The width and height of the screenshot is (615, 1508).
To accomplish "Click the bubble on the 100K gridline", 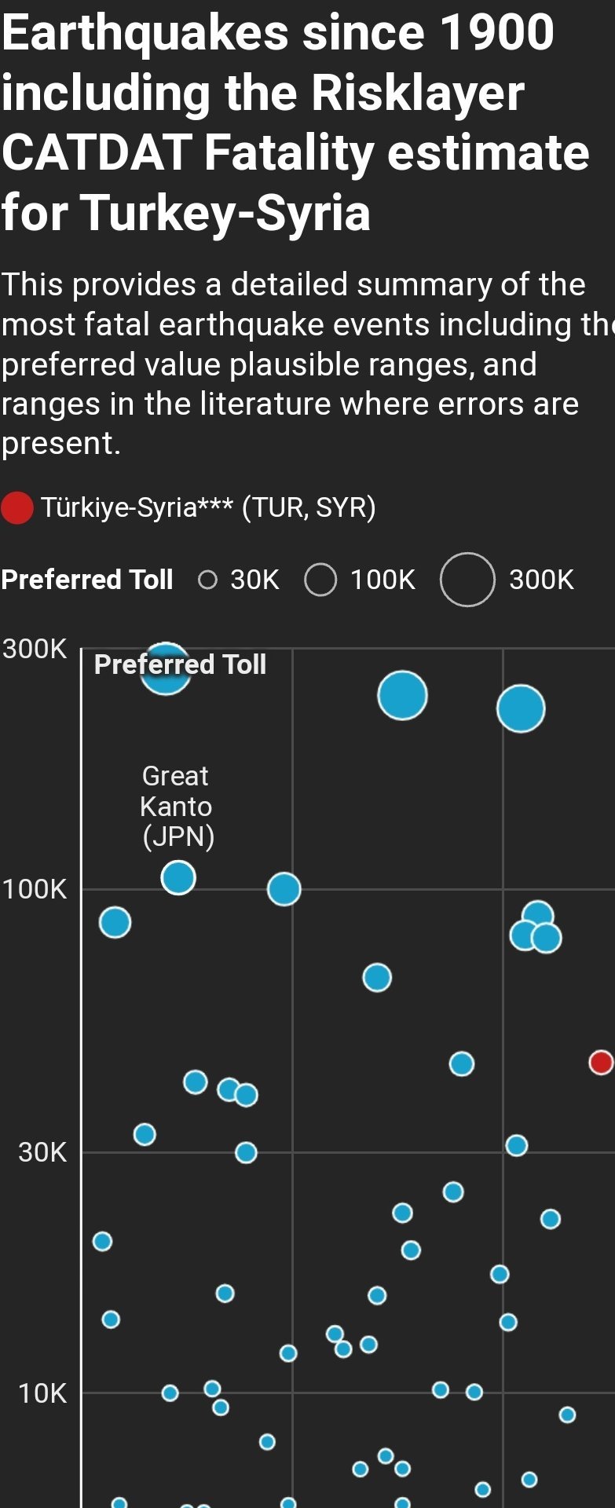I will pos(284,889).
